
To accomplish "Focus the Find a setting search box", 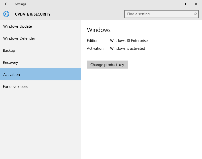I will [x=161, y=14].
